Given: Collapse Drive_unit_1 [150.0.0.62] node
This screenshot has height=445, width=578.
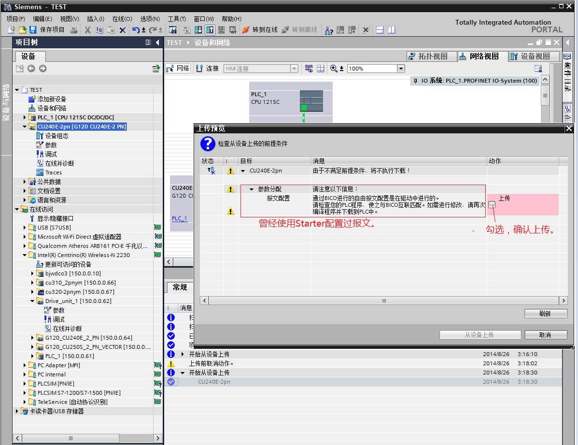Looking at the screenshot, I should (32, 301).
